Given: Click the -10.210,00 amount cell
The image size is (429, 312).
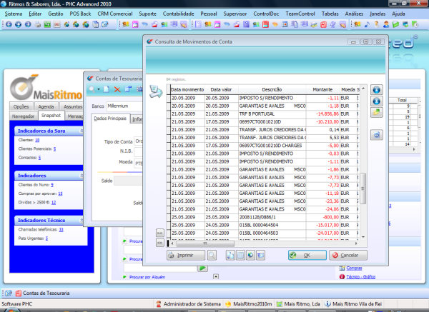Looking at the screenshot, I should tap(322, 122).
